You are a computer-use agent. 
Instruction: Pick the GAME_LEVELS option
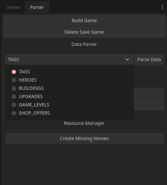point(69,105)
